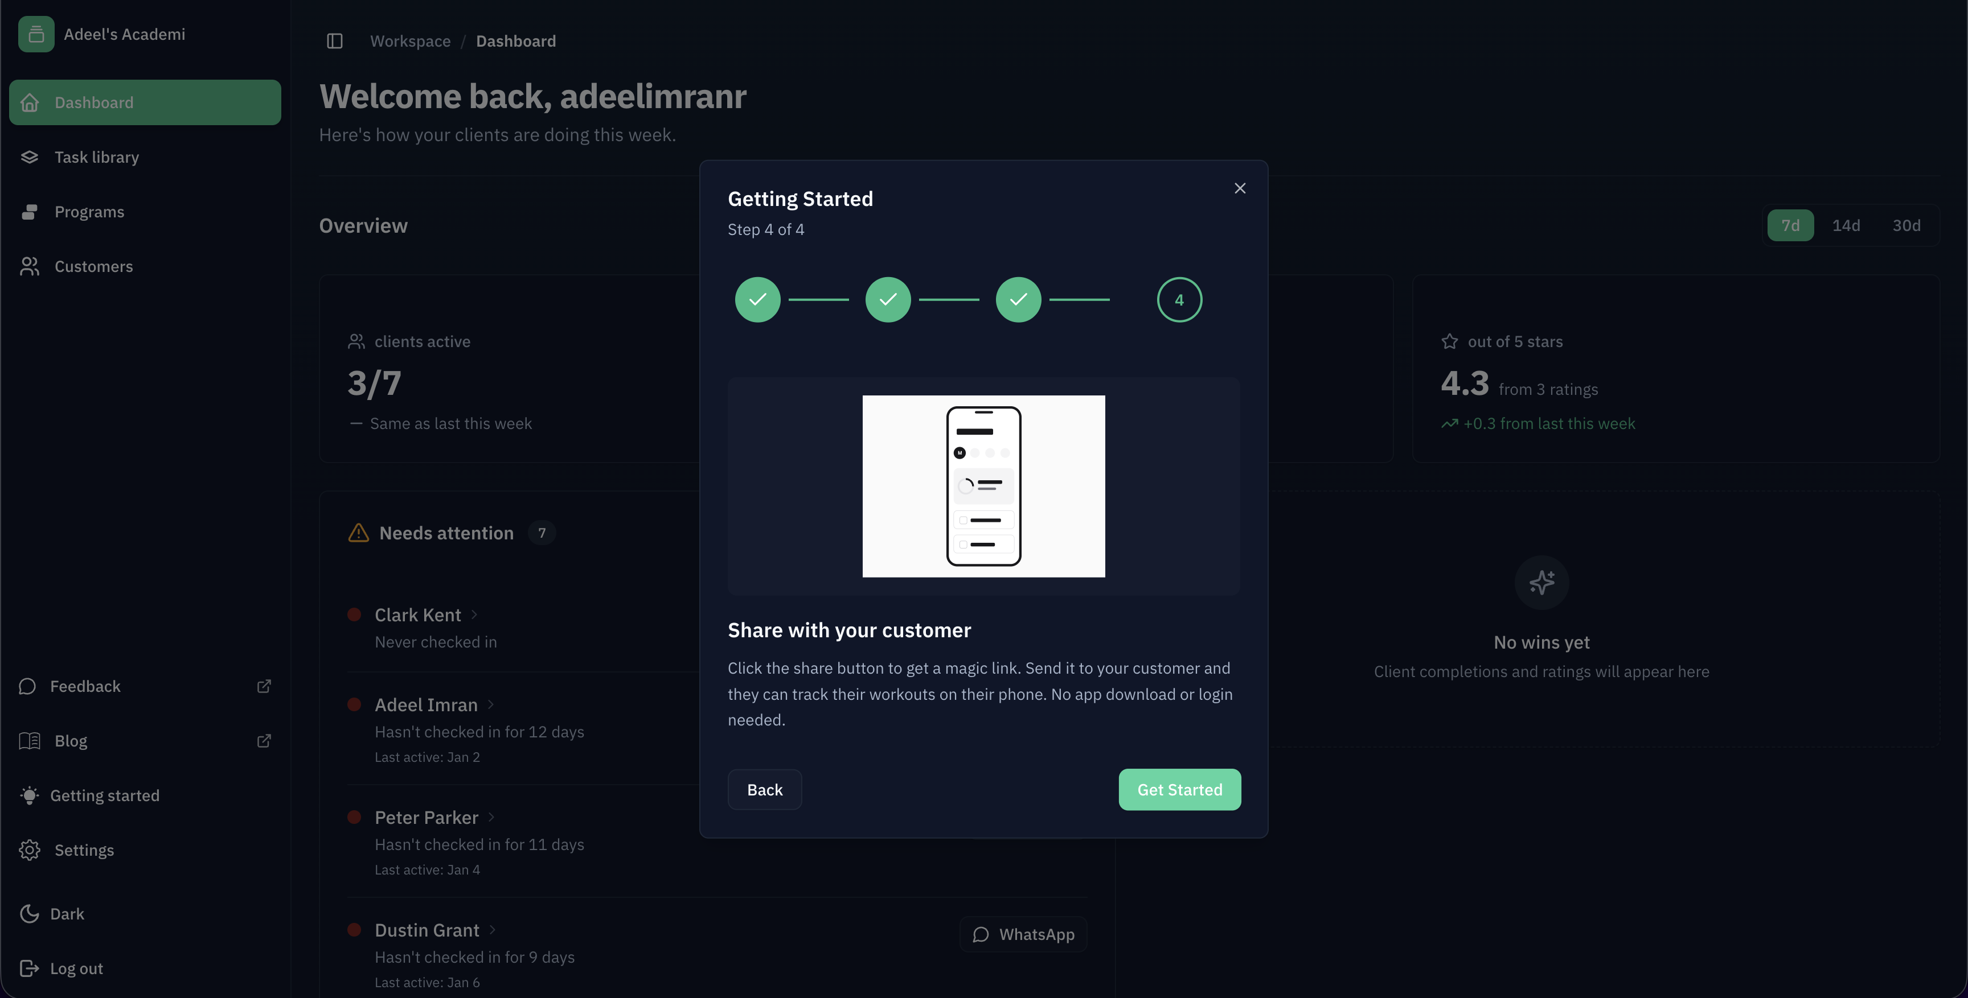Click the Customers people icon
Viewport: 1968px width, 998px height.
30,266
